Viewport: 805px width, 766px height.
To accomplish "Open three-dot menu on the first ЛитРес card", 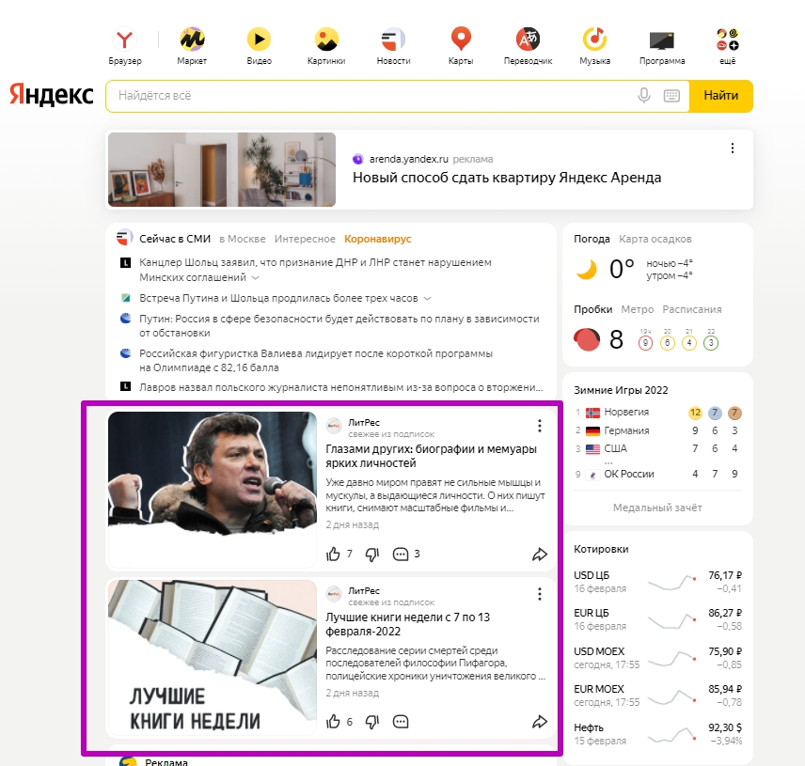I will pos(539,426).
